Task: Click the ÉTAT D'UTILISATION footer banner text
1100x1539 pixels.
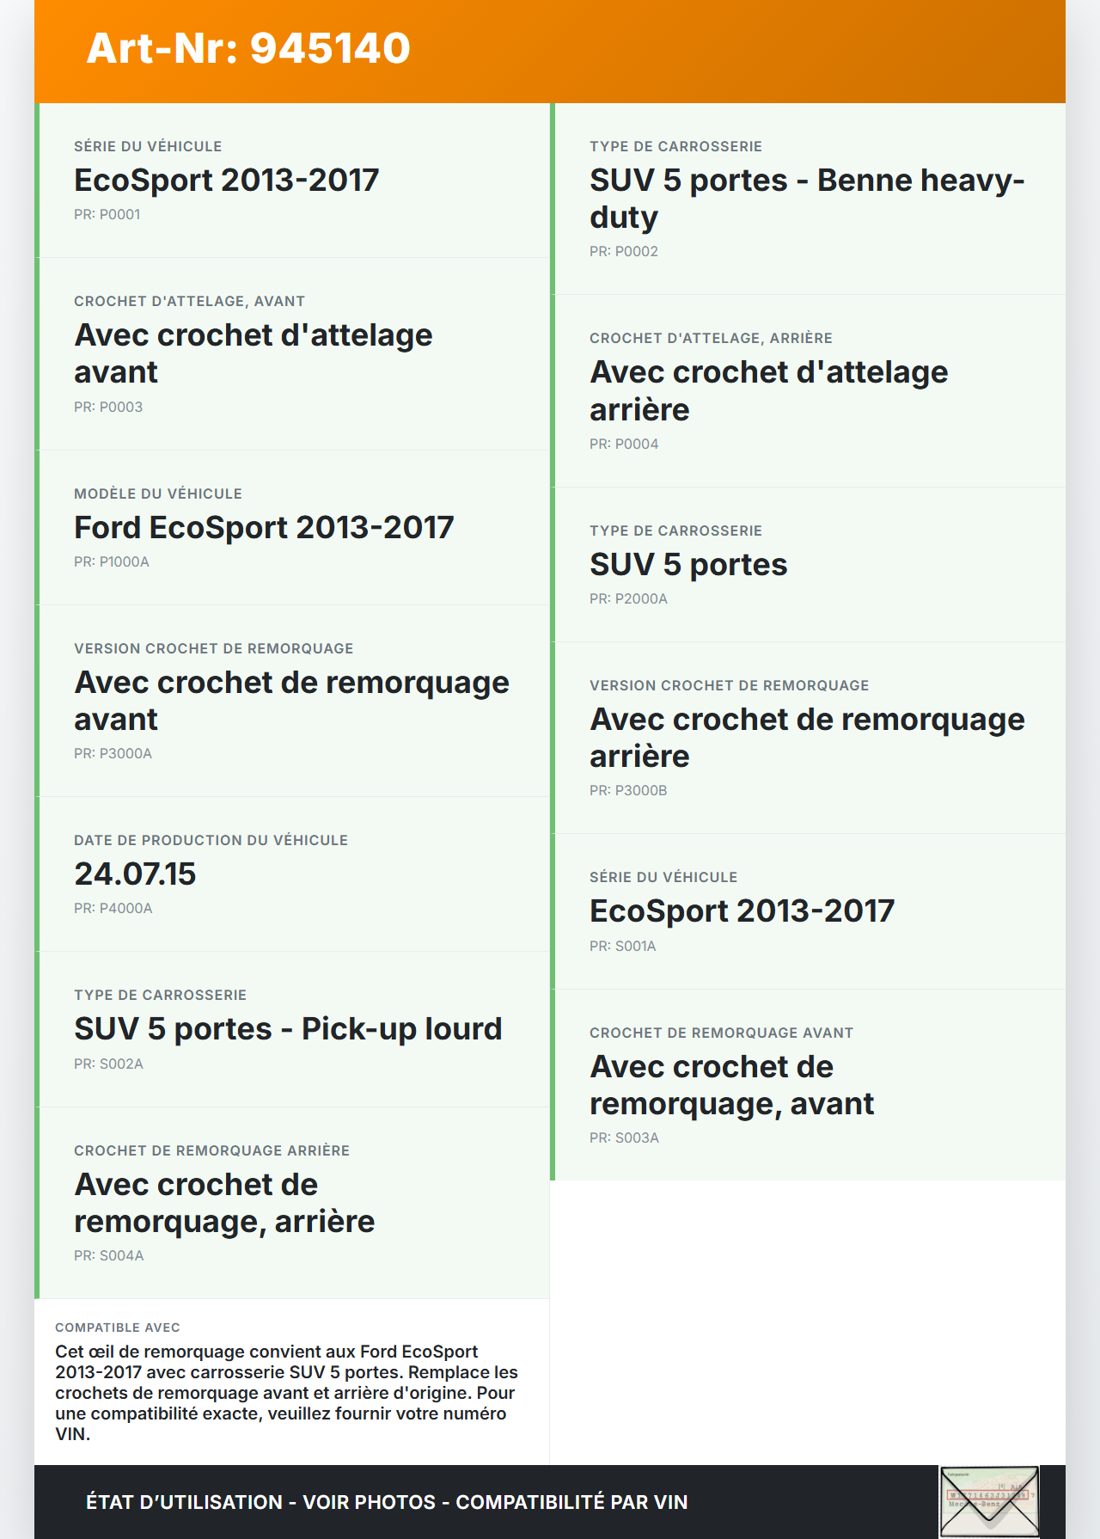Action: click(x=387, y=1502)
